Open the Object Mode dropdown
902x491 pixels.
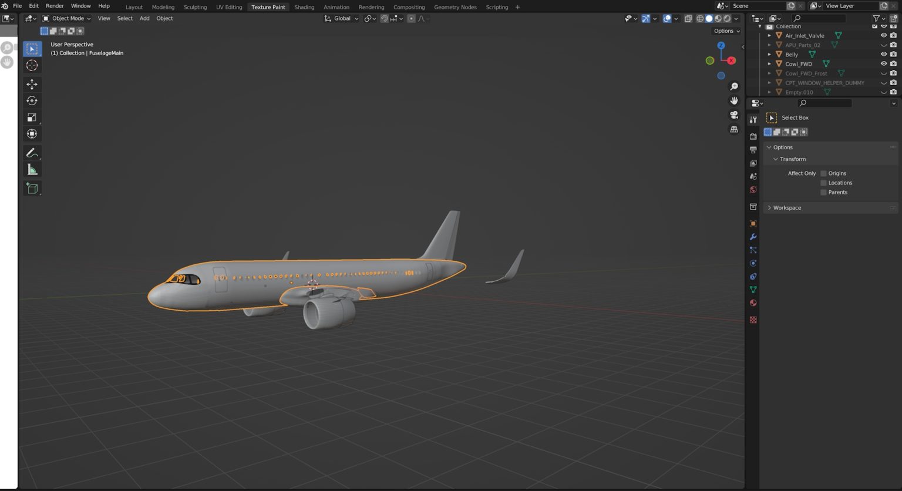(x=66, y=18)
